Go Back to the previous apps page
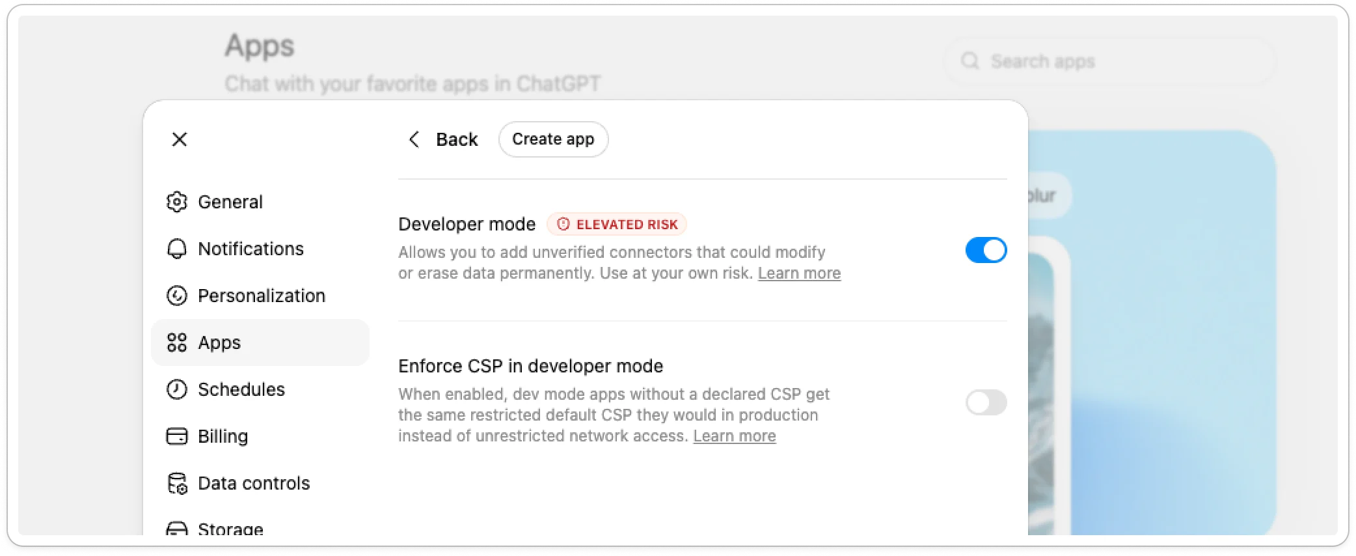The image size is (1356, 556). click(443, 139)
